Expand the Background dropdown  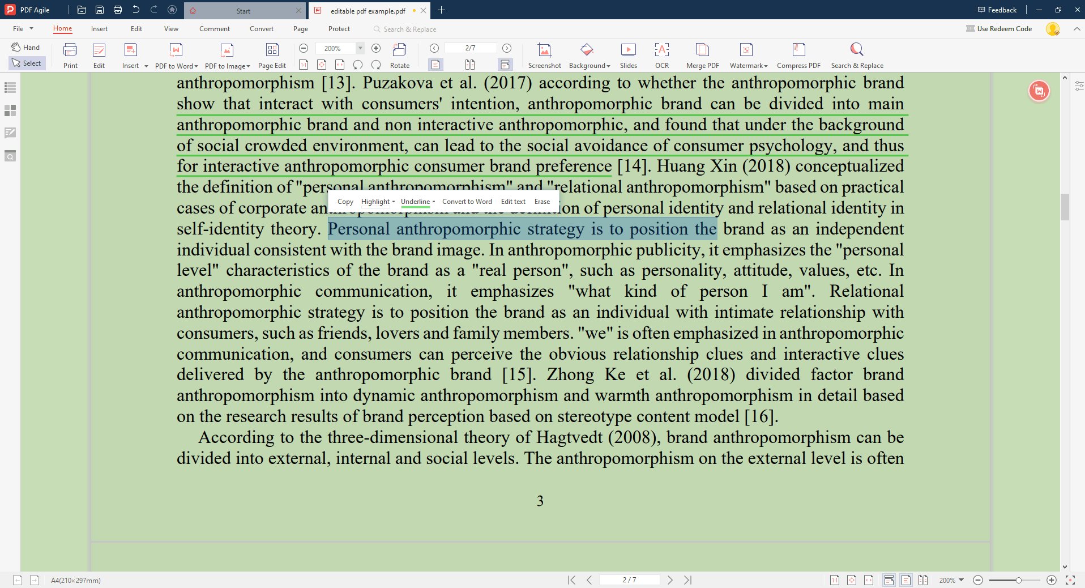click(x=608, y=66)
